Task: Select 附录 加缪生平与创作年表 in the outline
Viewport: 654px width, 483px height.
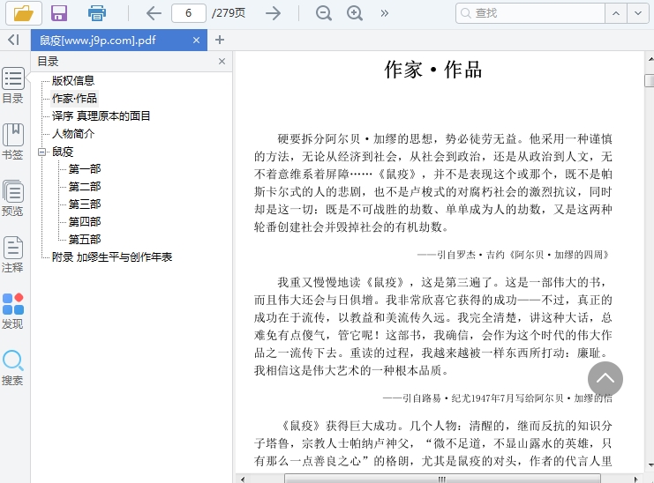Action: click(112, 256)
